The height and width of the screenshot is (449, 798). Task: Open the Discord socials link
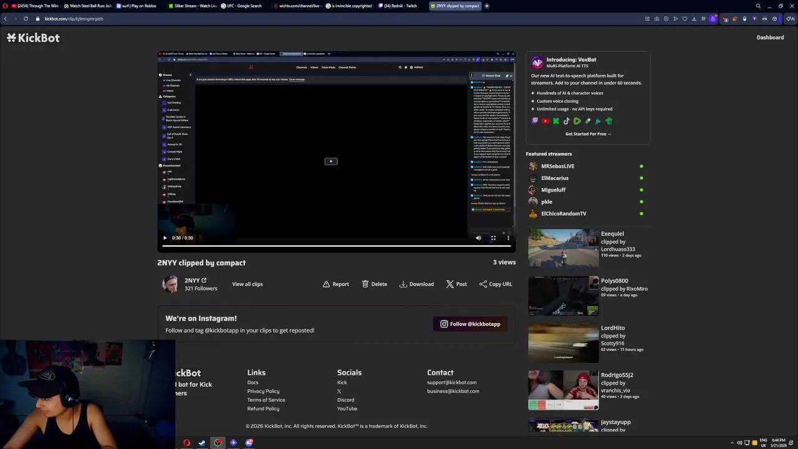(x=345, y=400)
